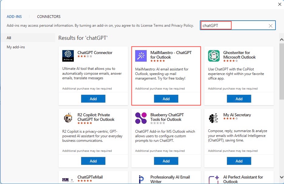The height and width of the screenshot is (184, 284).
Task: Add the ChatGPT Connector add-in
Action: click(x=93, y=99)
